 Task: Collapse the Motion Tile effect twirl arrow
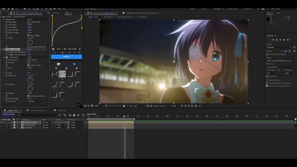tap(2, 19)
